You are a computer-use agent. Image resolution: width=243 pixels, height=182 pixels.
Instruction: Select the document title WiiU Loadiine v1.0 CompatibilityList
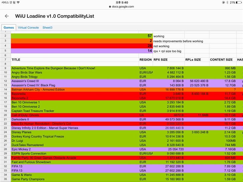pyautogui.click(x=54, y=16)
